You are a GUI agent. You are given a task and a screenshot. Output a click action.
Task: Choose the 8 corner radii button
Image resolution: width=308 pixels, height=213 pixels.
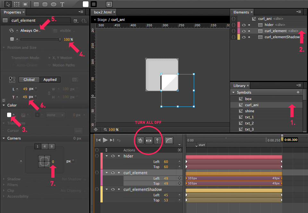(52, 146)
